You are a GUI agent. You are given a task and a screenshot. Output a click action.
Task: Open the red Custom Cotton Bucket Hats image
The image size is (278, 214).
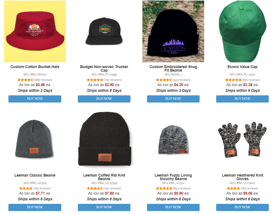(35, 31)
